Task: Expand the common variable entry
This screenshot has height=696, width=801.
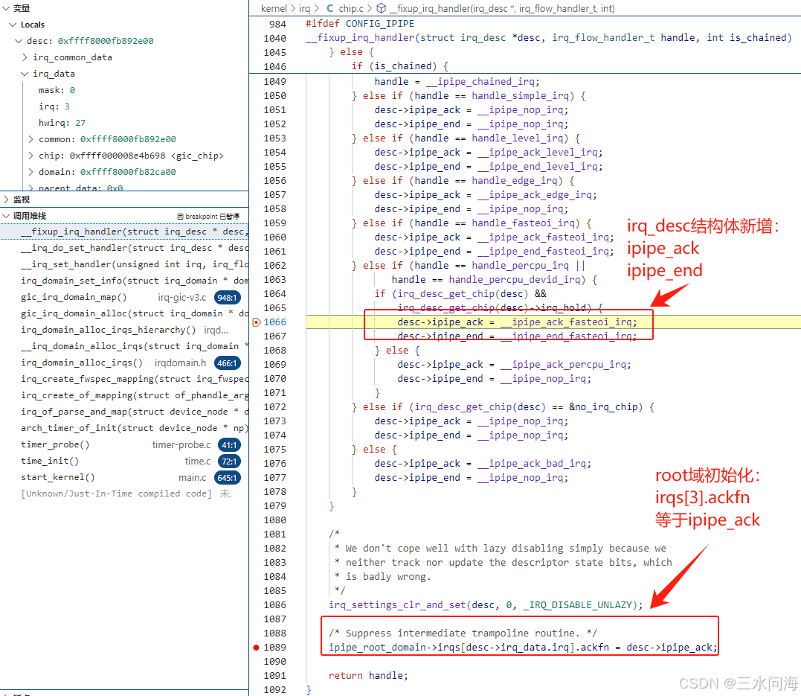Action: (31, 139)
